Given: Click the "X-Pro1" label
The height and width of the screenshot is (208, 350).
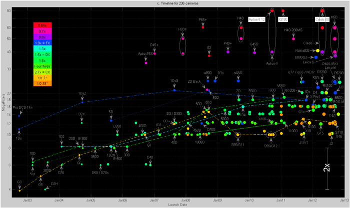Looking at the screenshot, I should coord(315,97).
